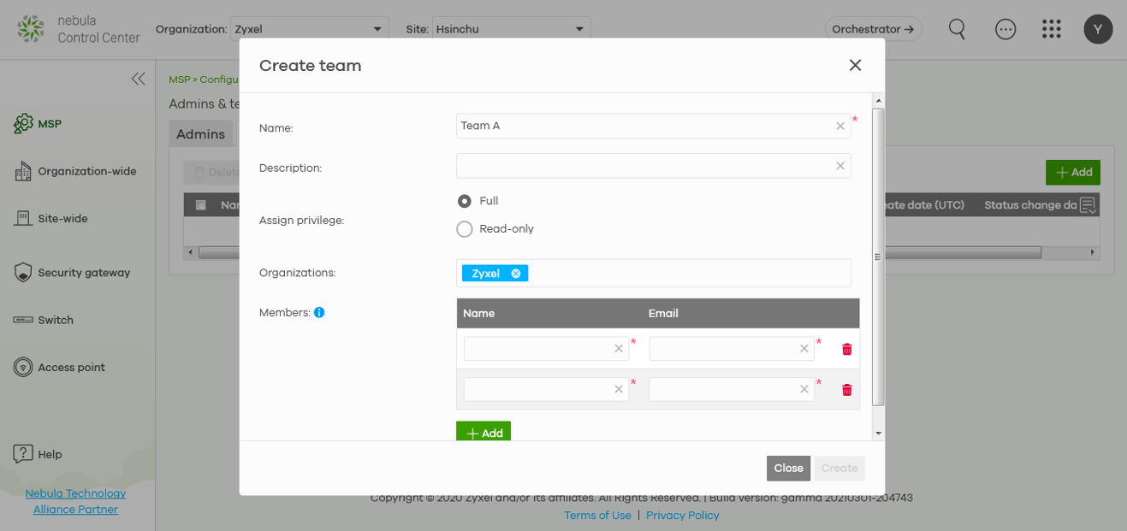1127x531 pixels.
Task: Click the Status change date column header
Action: 1030,205
